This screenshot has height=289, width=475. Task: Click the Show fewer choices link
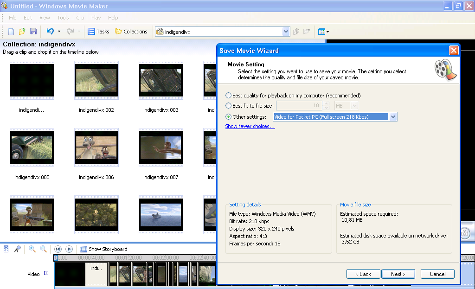coord(250,126)
